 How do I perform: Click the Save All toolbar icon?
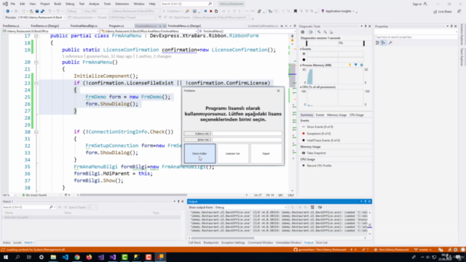tap(42, 12)
